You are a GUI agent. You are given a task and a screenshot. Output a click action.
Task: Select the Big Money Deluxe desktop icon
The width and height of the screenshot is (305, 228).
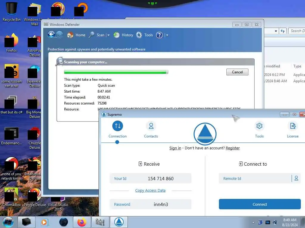[33, 107]
